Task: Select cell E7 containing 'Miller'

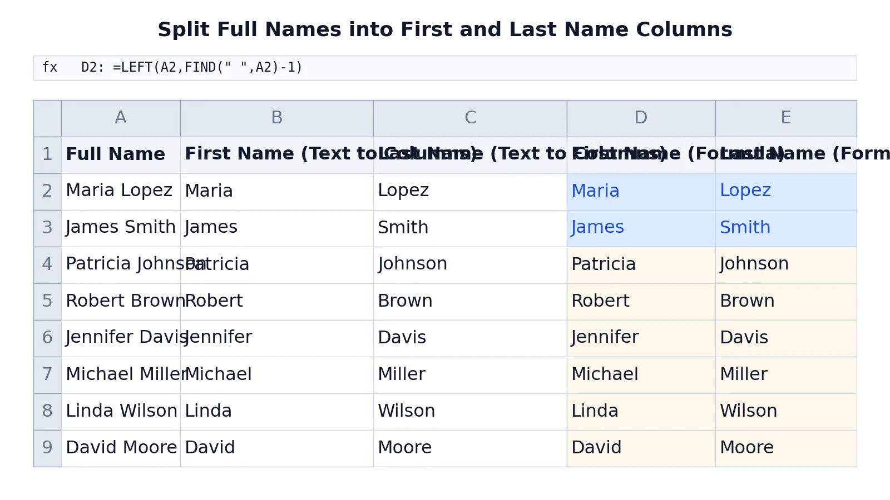Action: point(786,375)
